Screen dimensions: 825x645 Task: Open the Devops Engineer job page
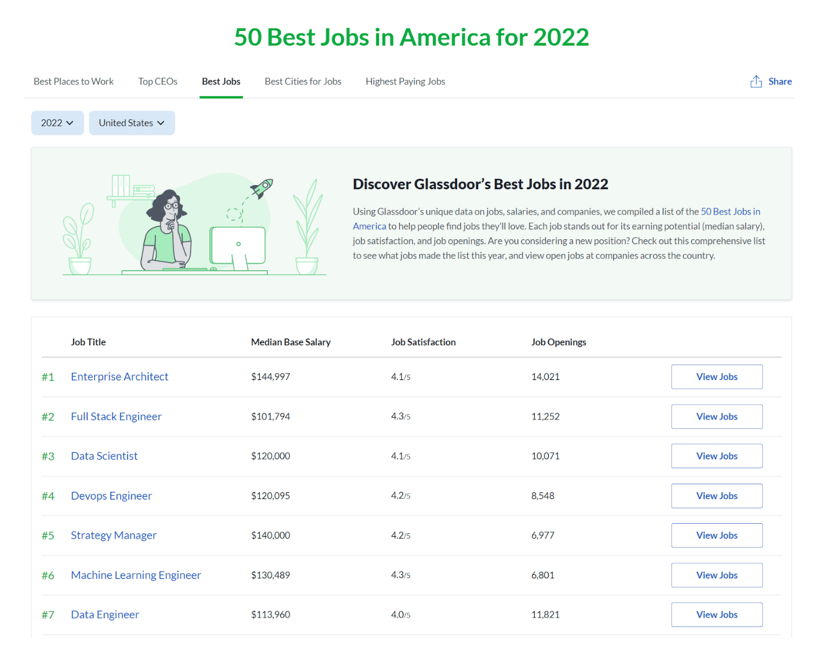click(111, 496)
